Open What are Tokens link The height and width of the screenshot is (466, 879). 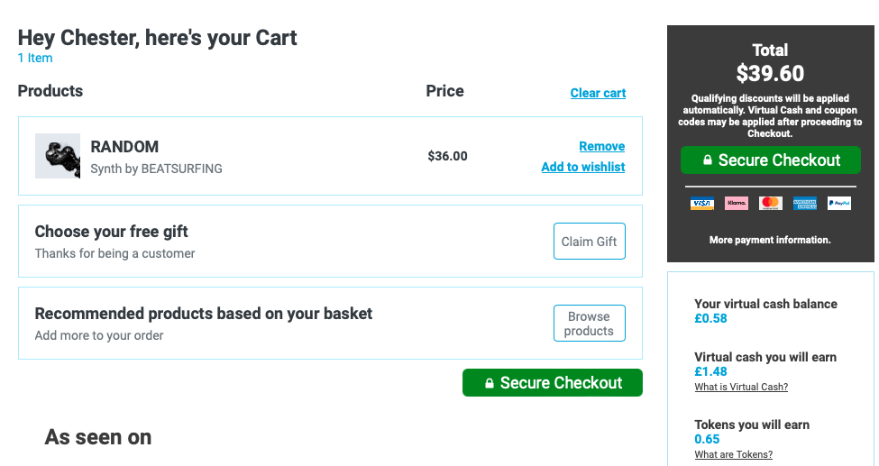click(x=733, y=455)
